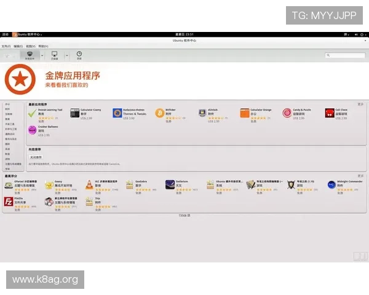Open Dvorak Learning Tool title text
Image resolution: width=369 pixels, height=295 pixels.
click(x=50, y=110)
